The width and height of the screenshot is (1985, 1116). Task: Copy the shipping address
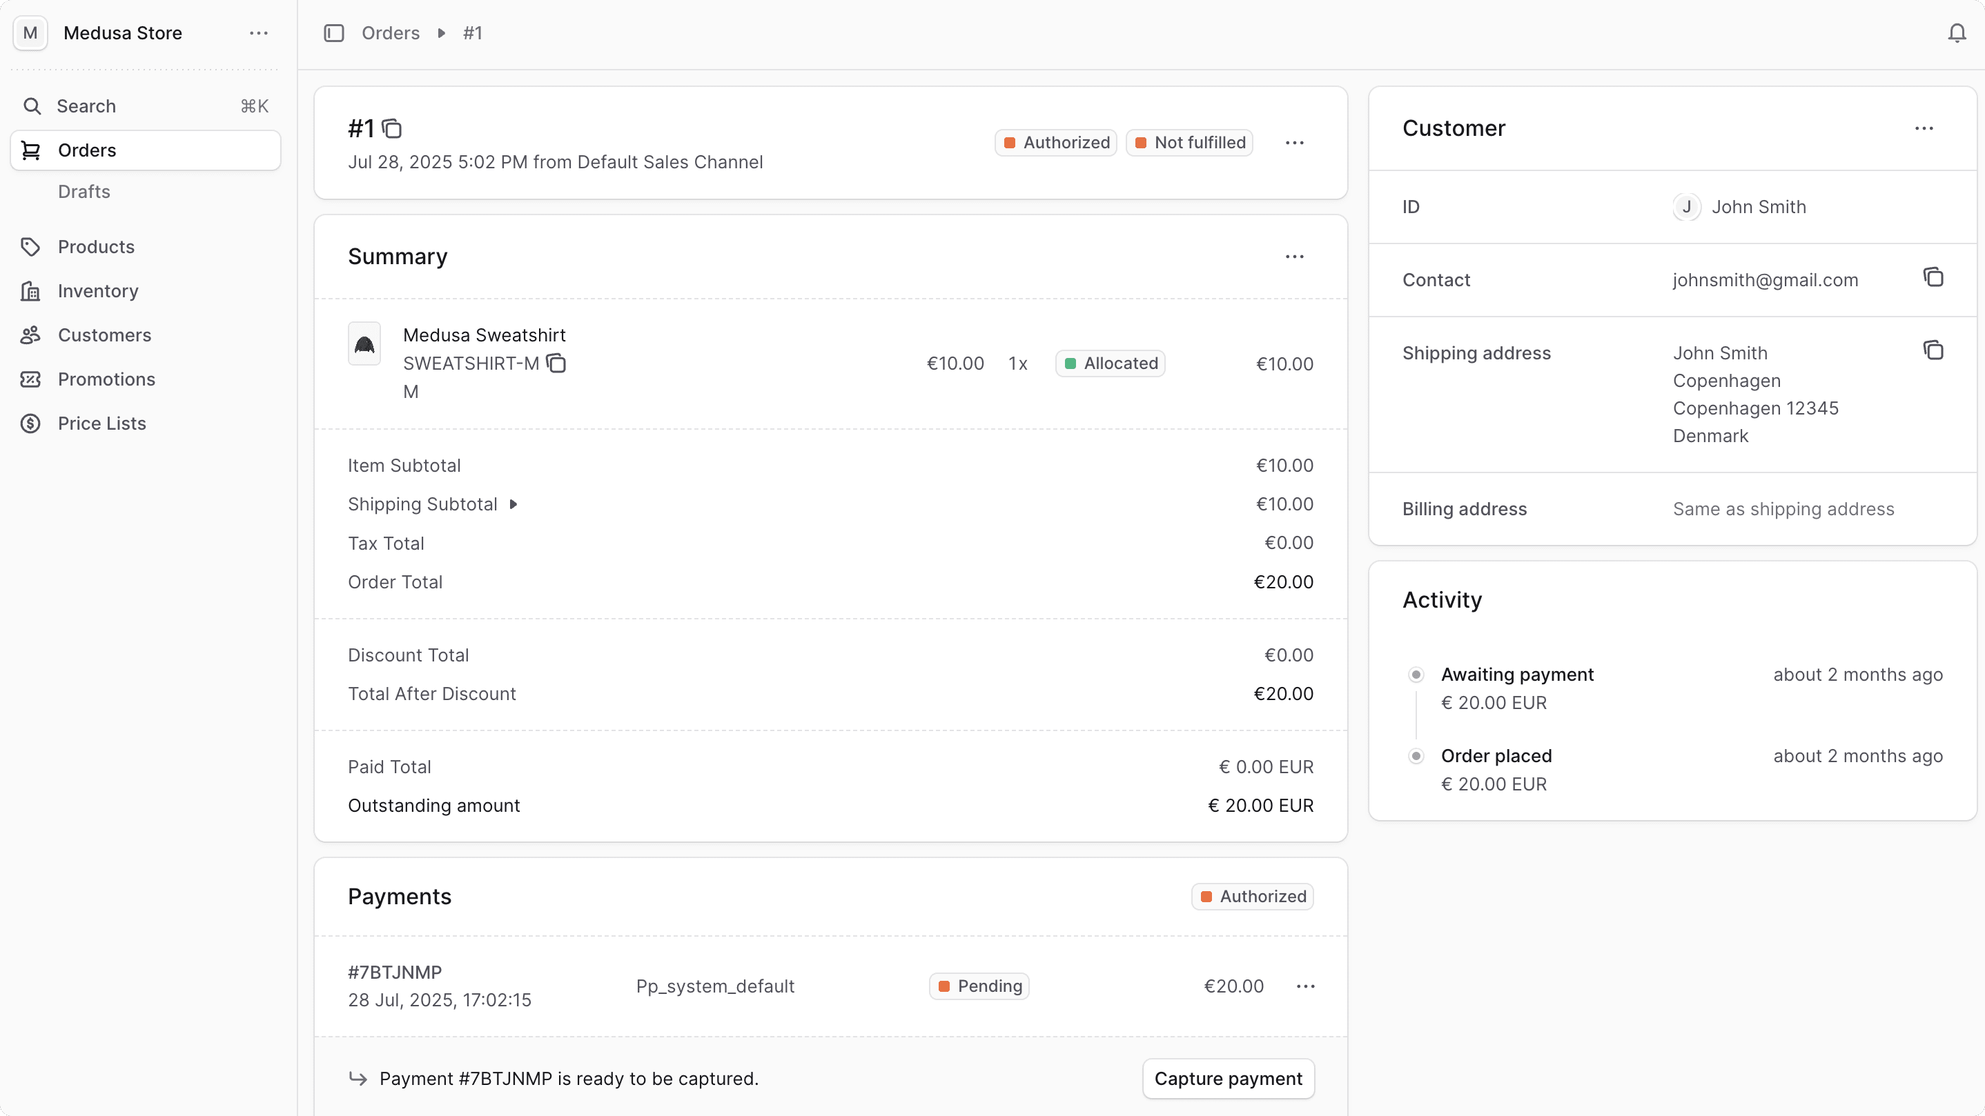(x=1934, y=350)
